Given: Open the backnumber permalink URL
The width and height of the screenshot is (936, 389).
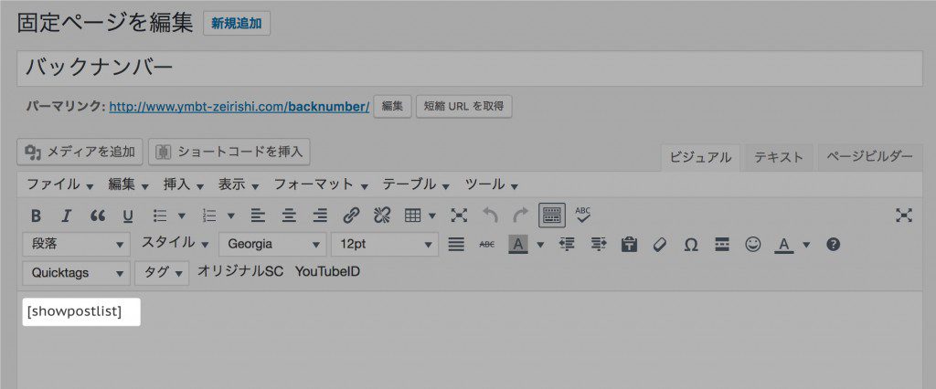Looking at the screenshot, I should coord(239,107).
